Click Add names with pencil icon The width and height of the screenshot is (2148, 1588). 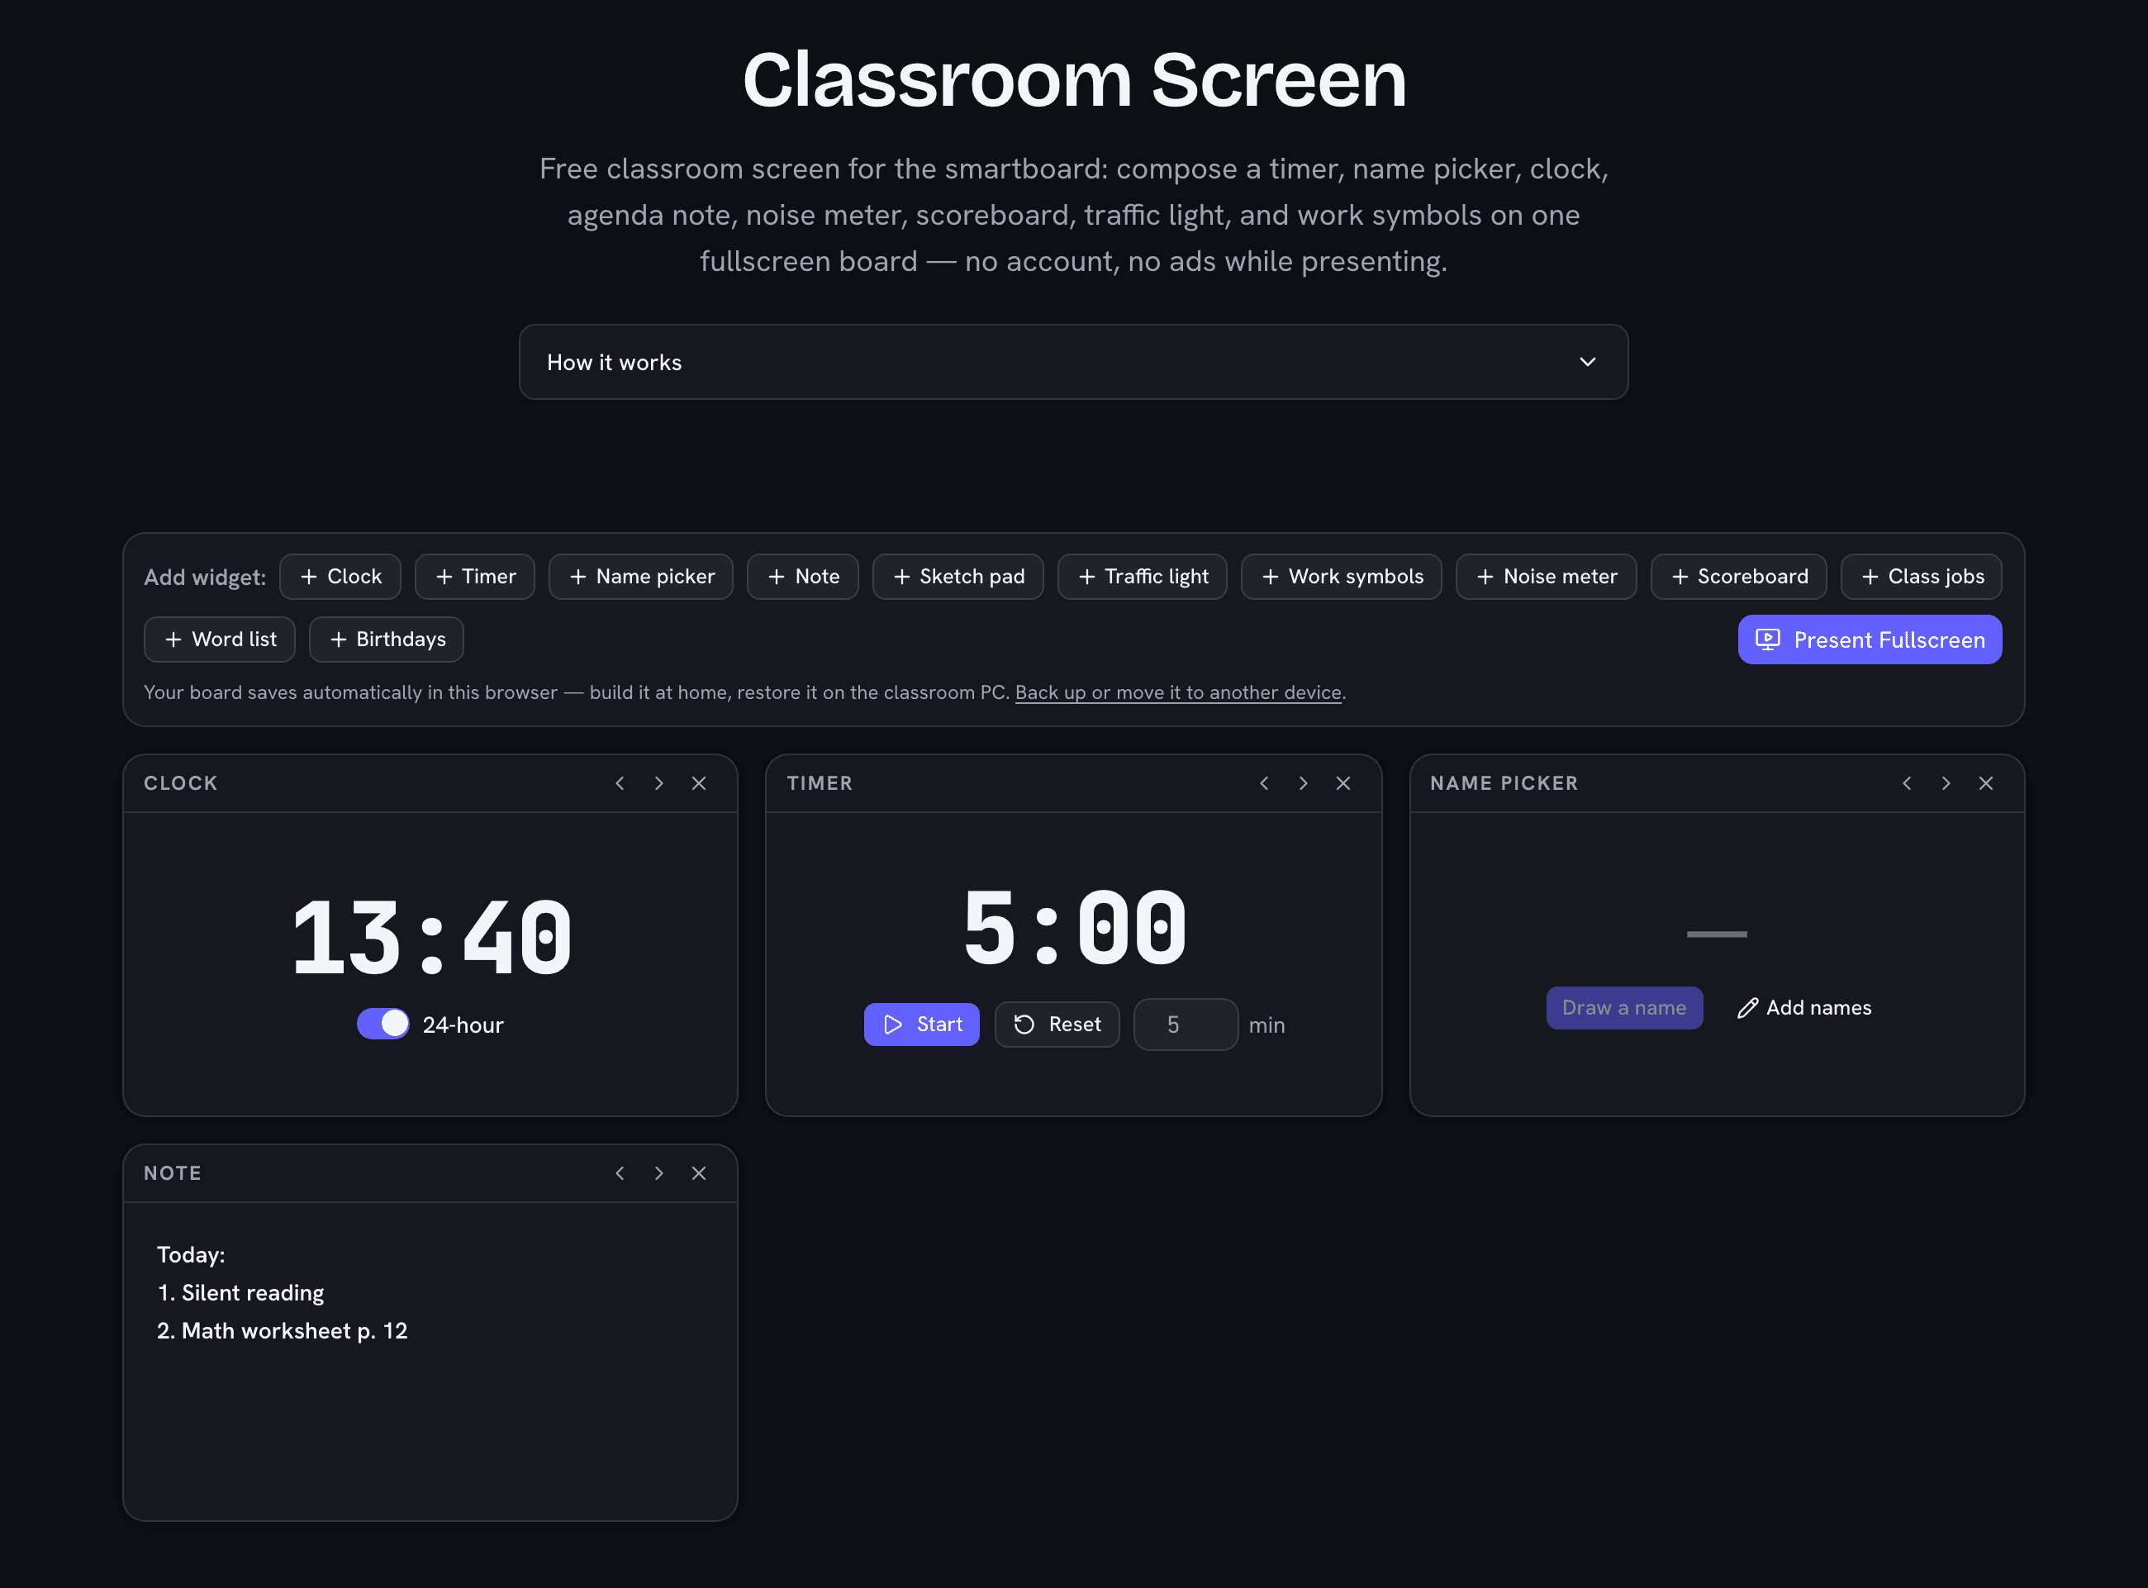click(1804, 1007)
